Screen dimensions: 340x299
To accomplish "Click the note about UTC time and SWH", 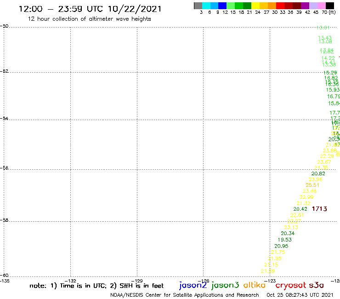I will (96, 286).
